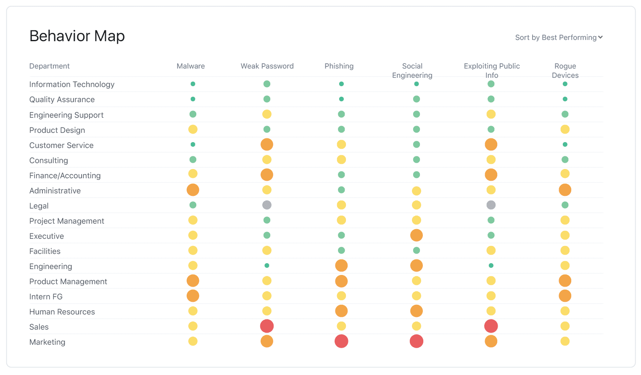Open the Sort by Best Performing dropdown

tap(559, 37)
